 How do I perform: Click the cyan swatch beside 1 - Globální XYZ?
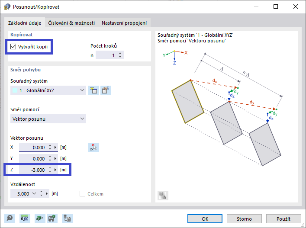pos(15,90)
